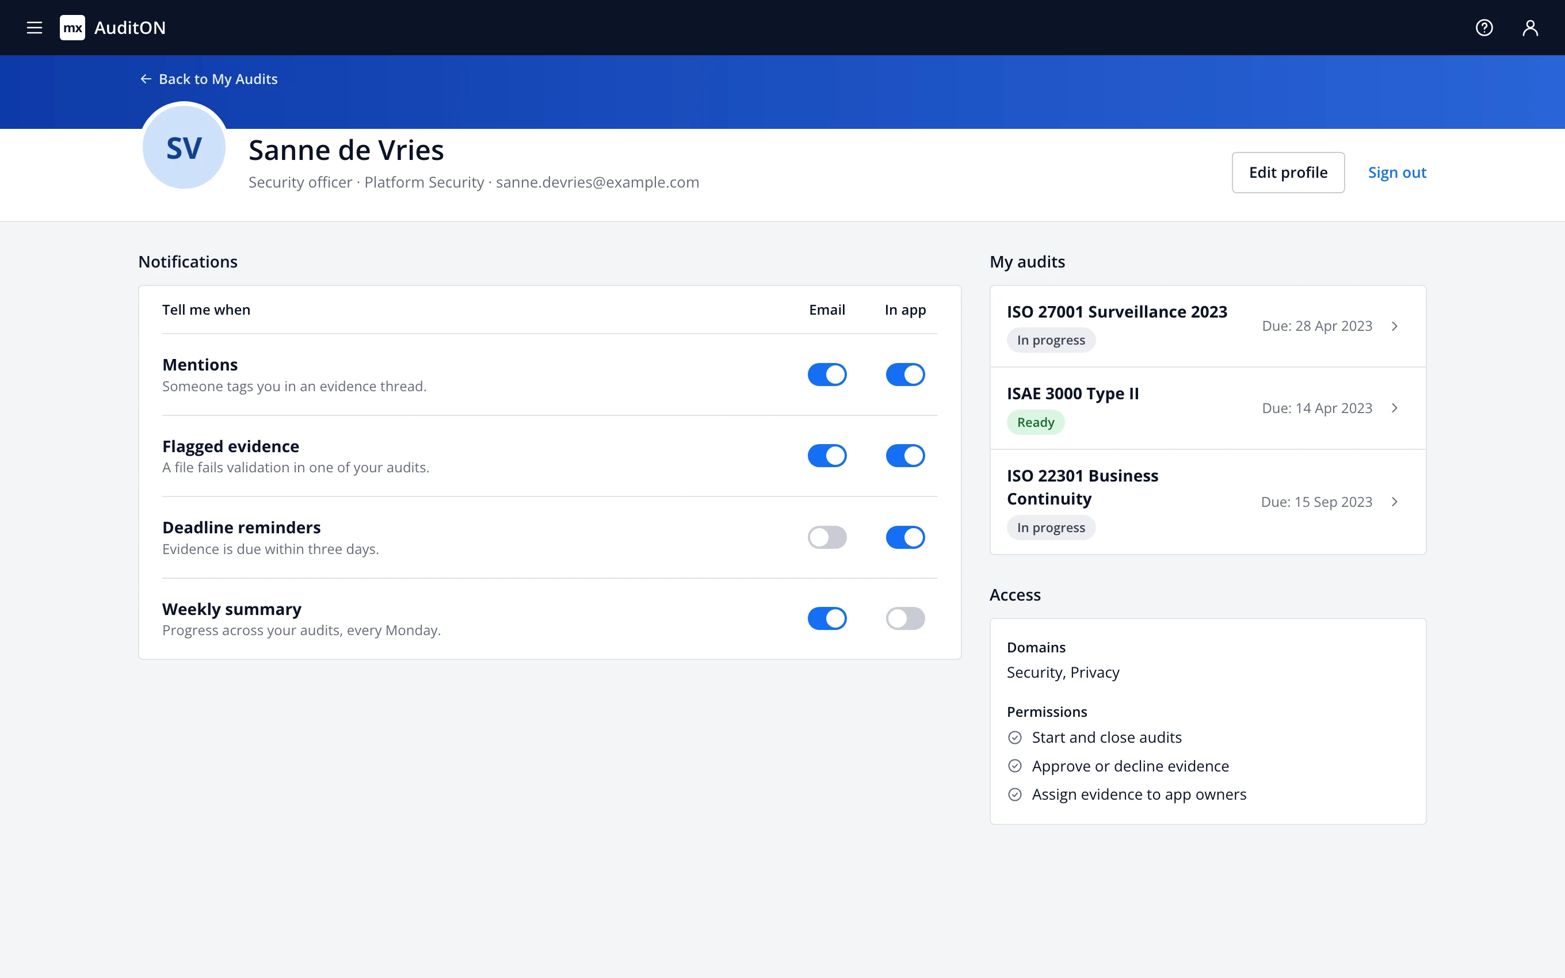Click the Due: 15 Sep 2023 text
The height and width of the screenshot is (978, 1565).
pos(1316,502)
